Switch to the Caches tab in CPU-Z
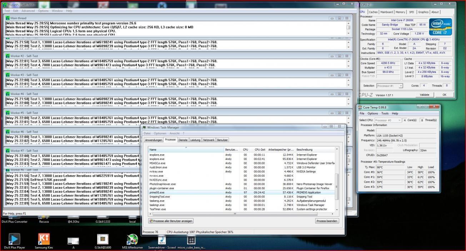Viewport: 466px width, 251px height. pos(373,12)
